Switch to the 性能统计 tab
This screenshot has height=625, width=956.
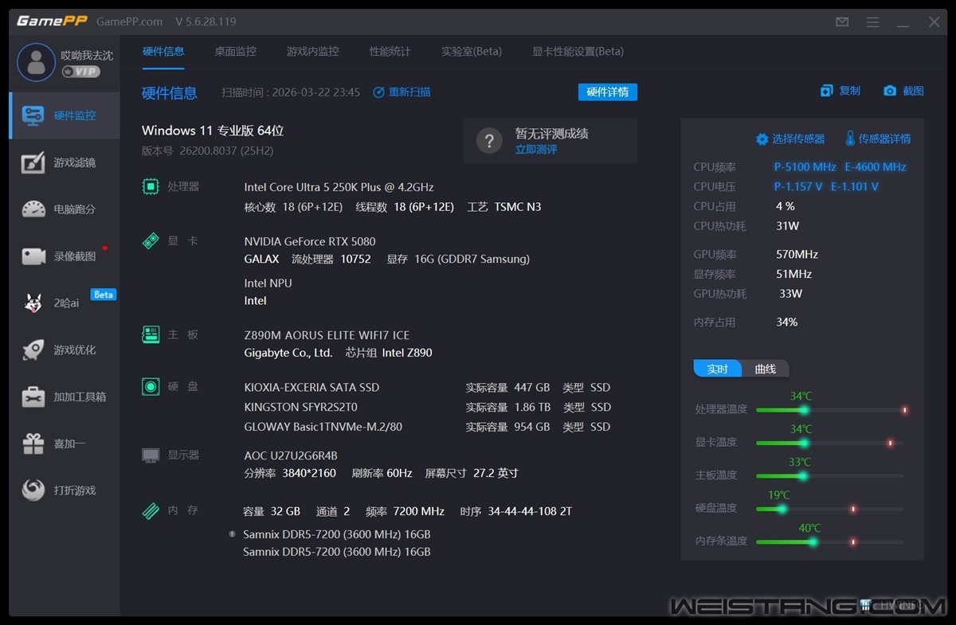tap(390, 52)
